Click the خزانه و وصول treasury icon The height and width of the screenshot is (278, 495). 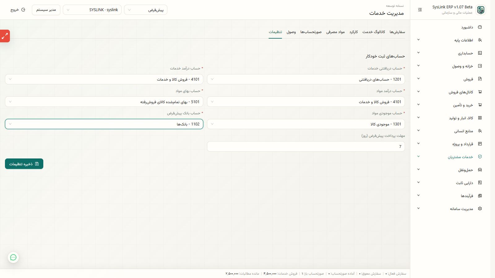click(x=480, y=66)
